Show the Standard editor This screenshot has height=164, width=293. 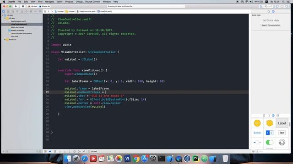click(x=261, y=6)
